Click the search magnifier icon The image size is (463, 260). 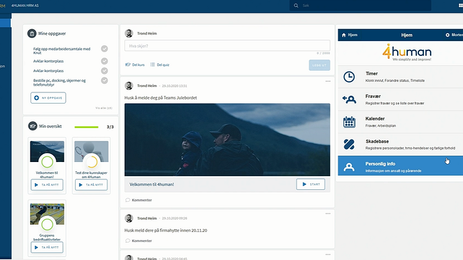tap(296, 6)
